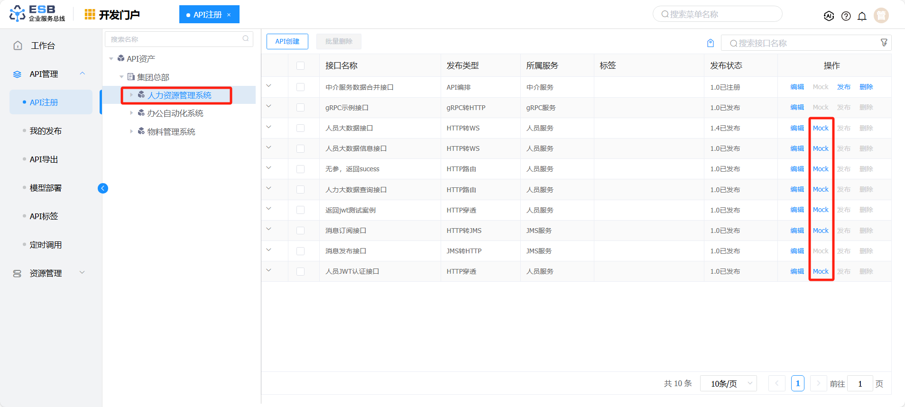Click the AI assistant icon in header
This screenshot has width=905, height=407.
(829, 16)
